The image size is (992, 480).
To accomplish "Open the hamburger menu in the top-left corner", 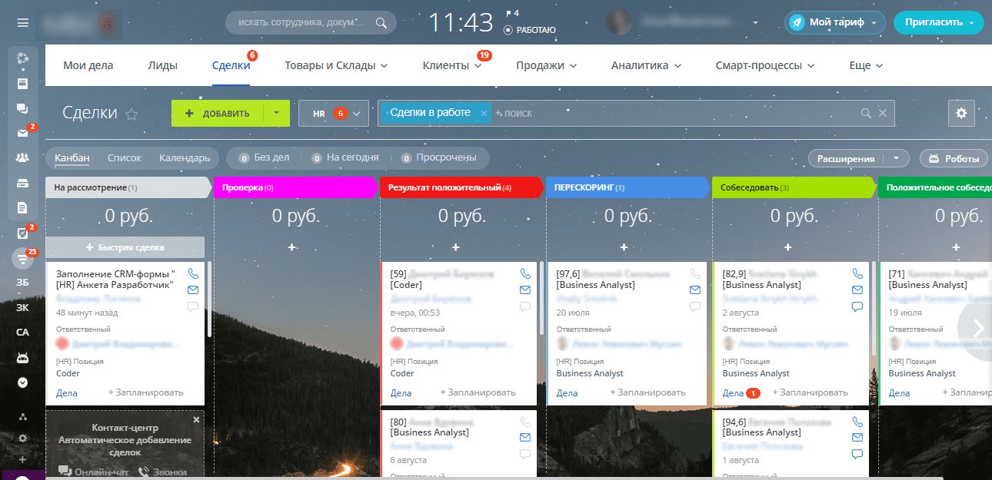I will (x=22, y=22).
